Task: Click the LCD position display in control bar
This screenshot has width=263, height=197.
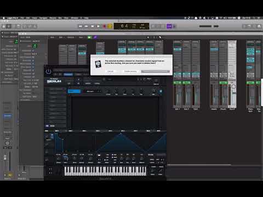Action: tap(131, 26)
